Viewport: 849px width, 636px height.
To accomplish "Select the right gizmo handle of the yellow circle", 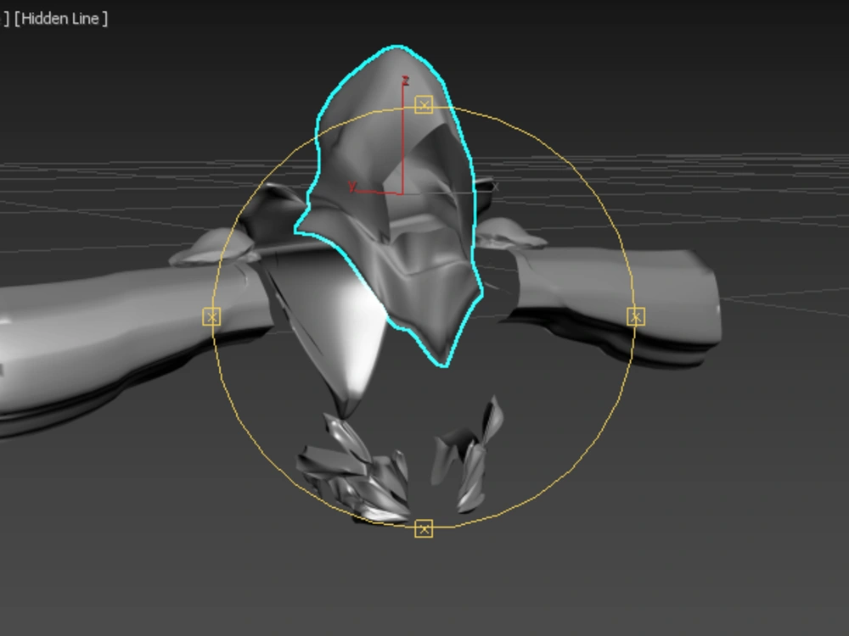I will 636,316.
